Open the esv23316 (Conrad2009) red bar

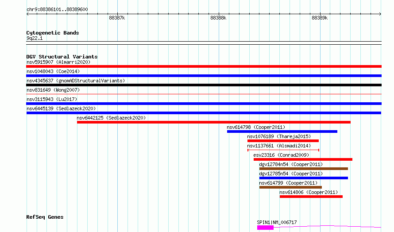(303, 159)
